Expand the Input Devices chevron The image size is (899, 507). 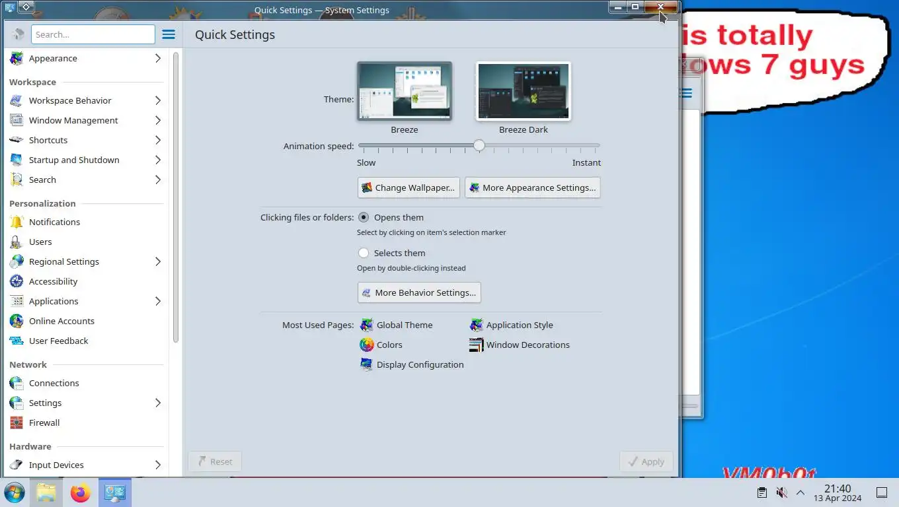158,465
